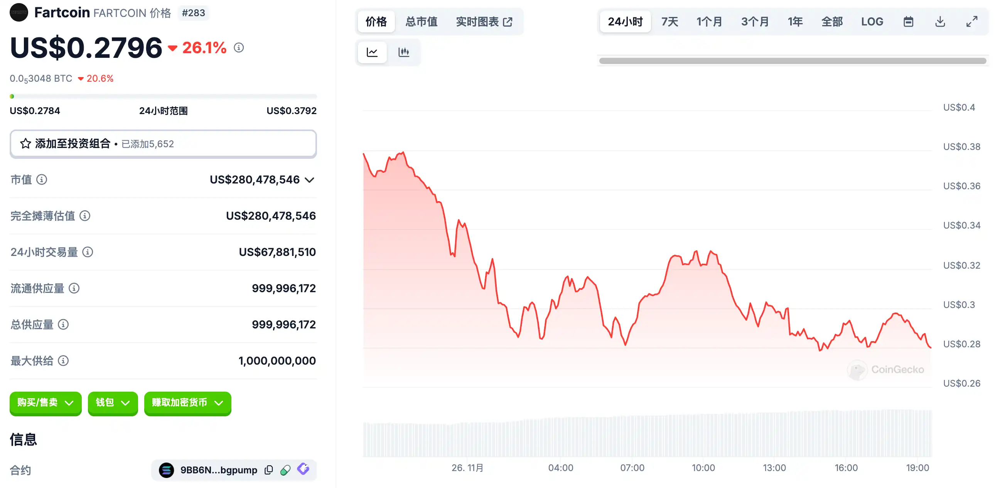Copy the contract address 9BB6N...bgpump
995x488 pixels.
click(269, 470)
